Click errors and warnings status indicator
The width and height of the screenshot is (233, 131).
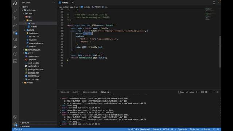coord(18,130)
